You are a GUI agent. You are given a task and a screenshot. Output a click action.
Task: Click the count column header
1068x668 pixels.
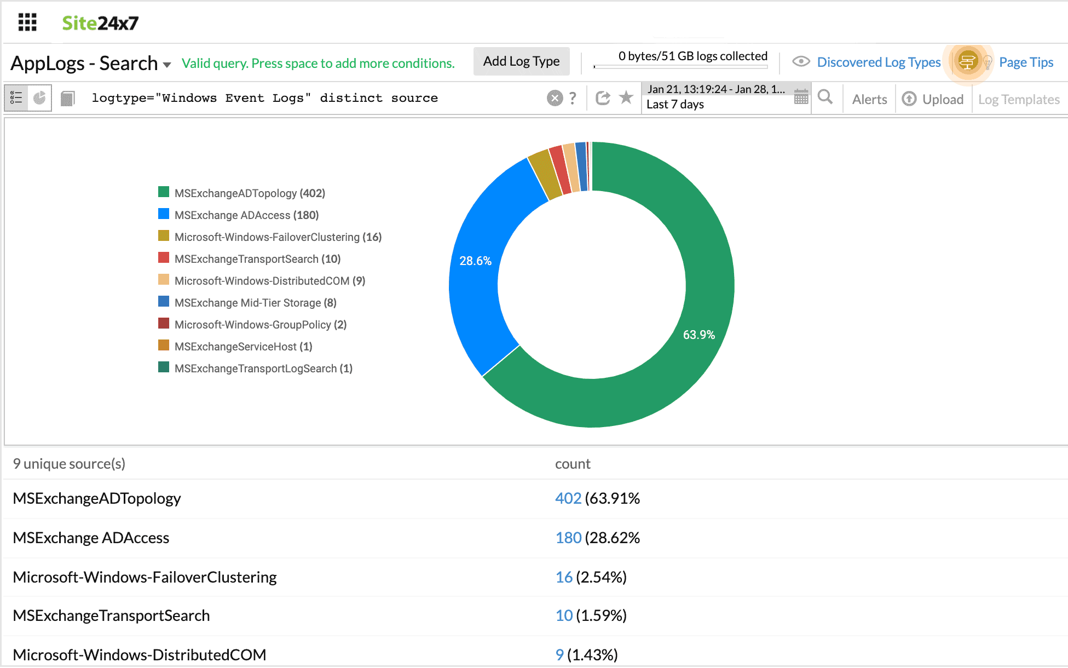coord(573,464)
